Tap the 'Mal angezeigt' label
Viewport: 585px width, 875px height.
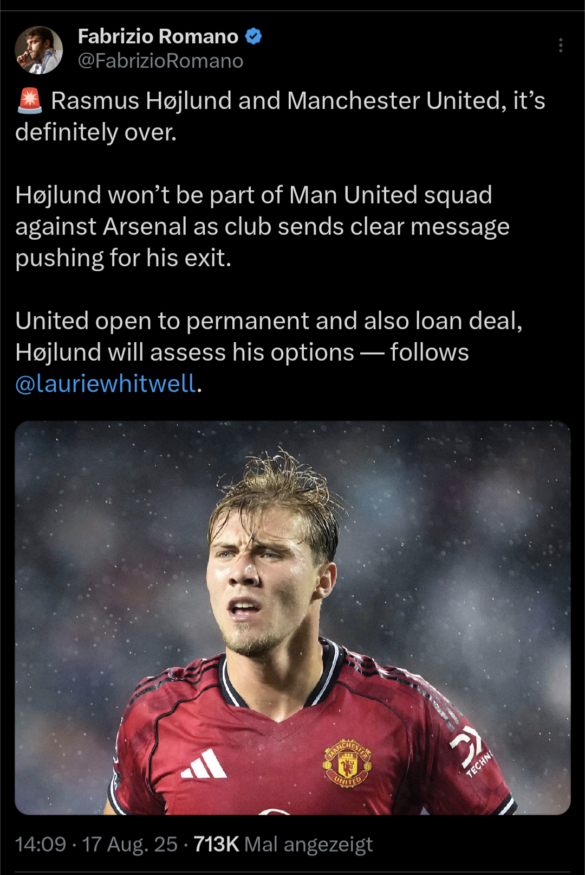308,845
